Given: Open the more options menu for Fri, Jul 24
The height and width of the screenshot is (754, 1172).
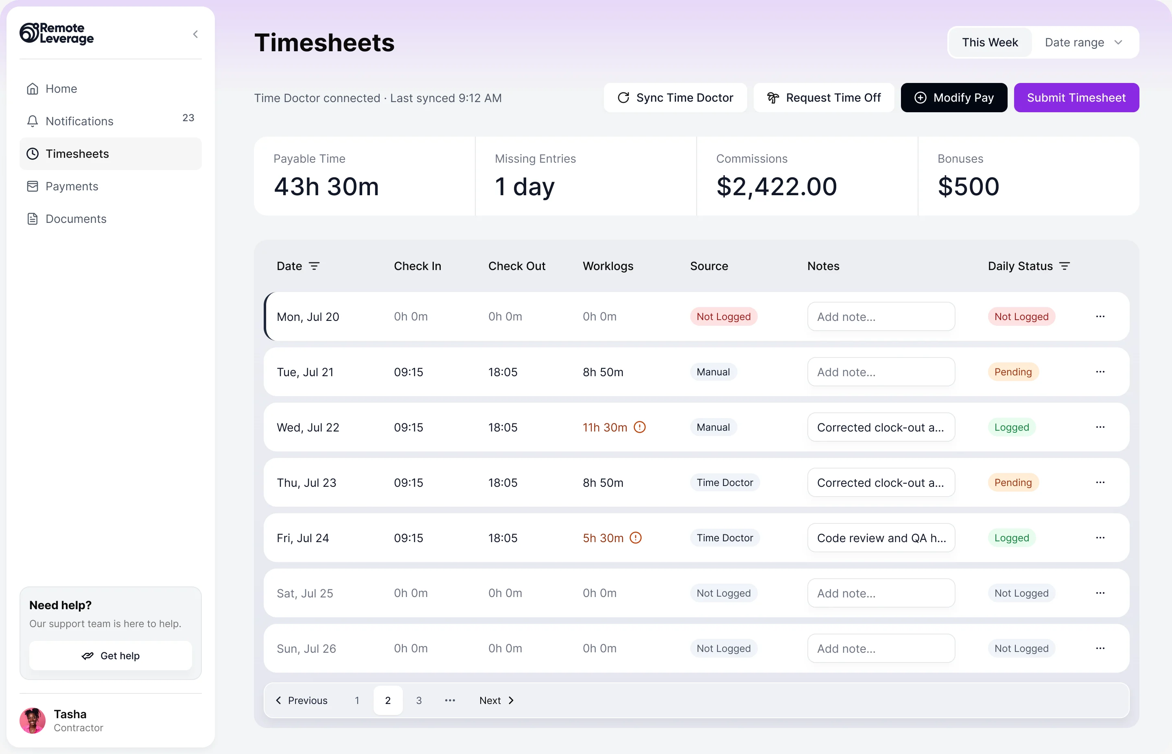Looking at the screenshot, I should (1100, 538).
